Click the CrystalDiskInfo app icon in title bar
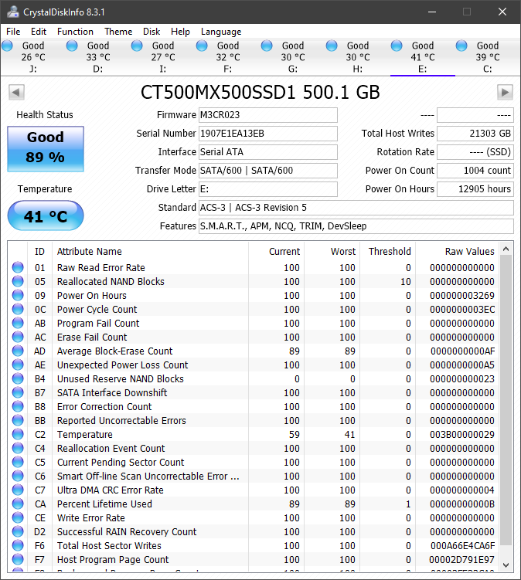The image size is (521, 580). coord(13,12)
